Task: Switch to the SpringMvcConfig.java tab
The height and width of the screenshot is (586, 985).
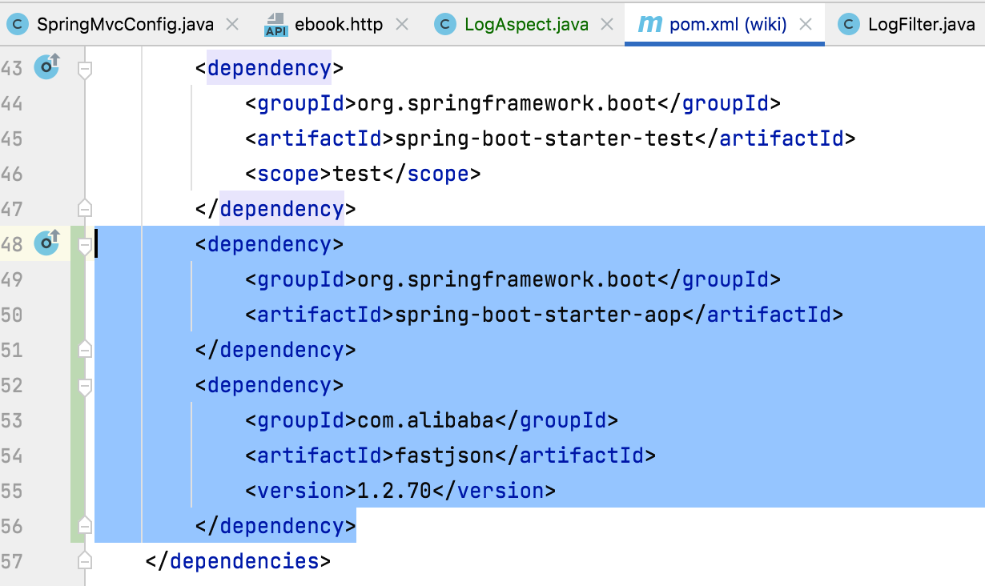Action: pos(125,24)
